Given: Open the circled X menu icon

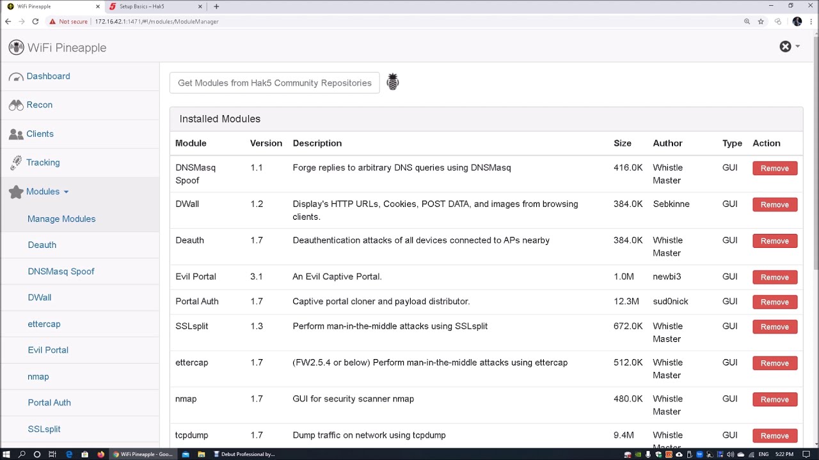Looking at the screenshot, I should (x=785, y=47).
